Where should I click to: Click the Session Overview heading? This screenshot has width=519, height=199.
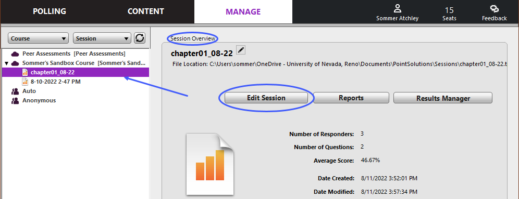click(x=193, y=38)
